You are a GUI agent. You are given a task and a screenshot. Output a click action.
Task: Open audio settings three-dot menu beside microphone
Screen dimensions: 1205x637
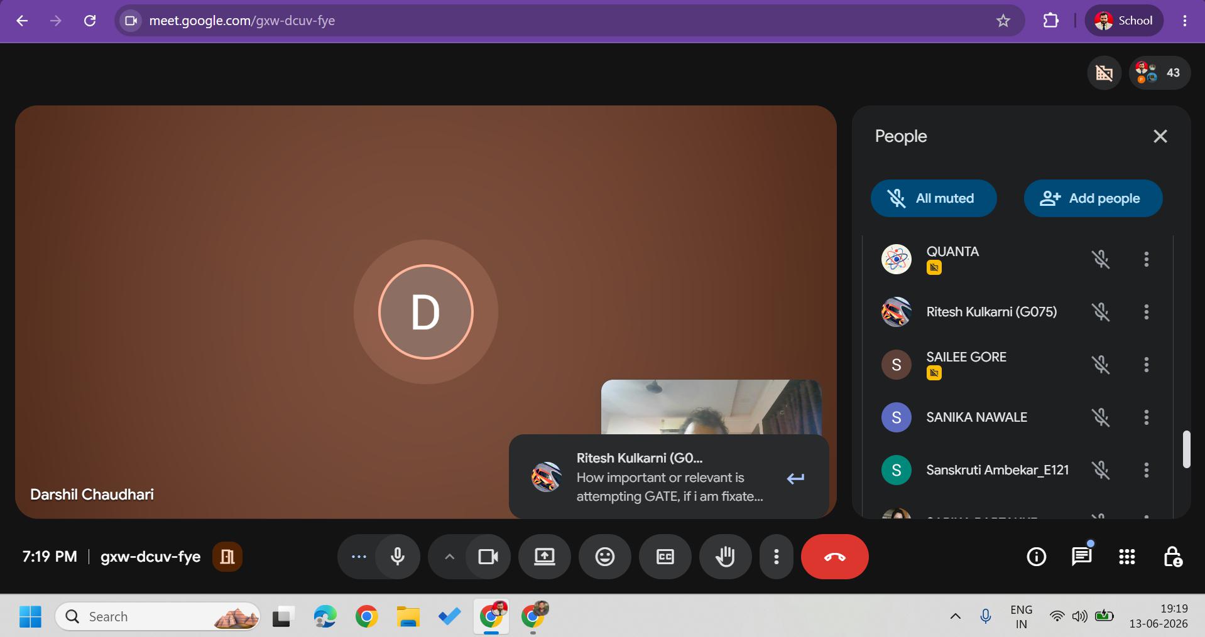pos(359,557)
